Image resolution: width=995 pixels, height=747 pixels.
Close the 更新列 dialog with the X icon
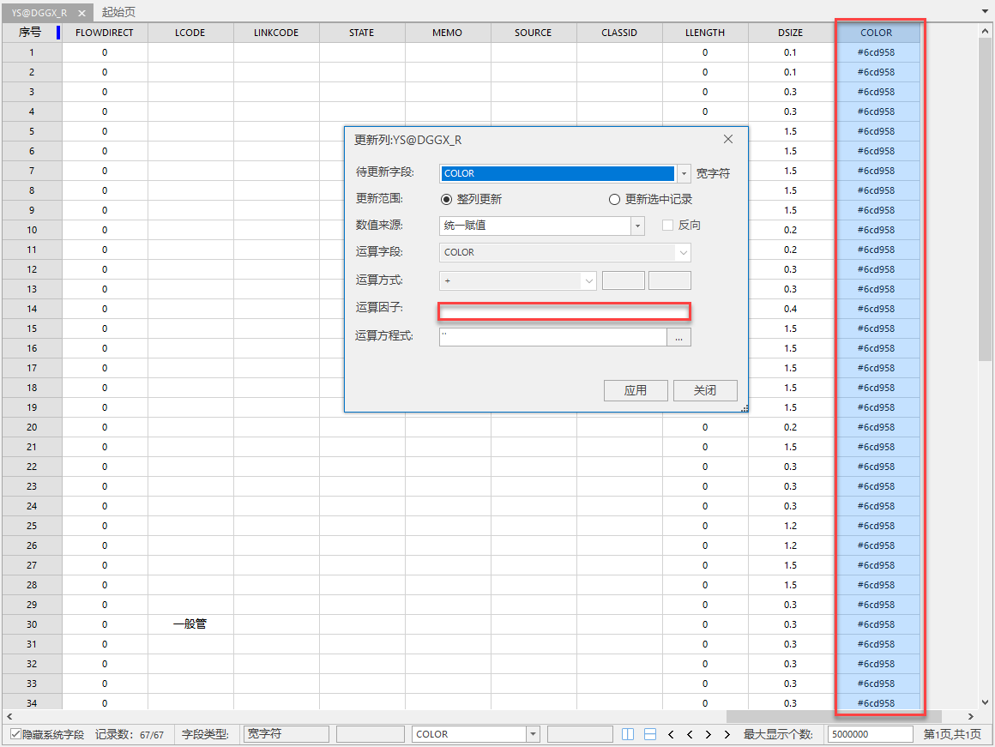(728, 139)
